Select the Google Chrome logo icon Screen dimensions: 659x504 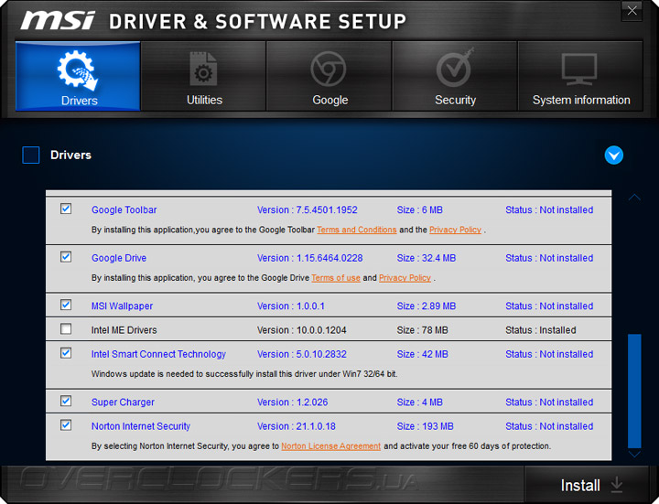329,70
